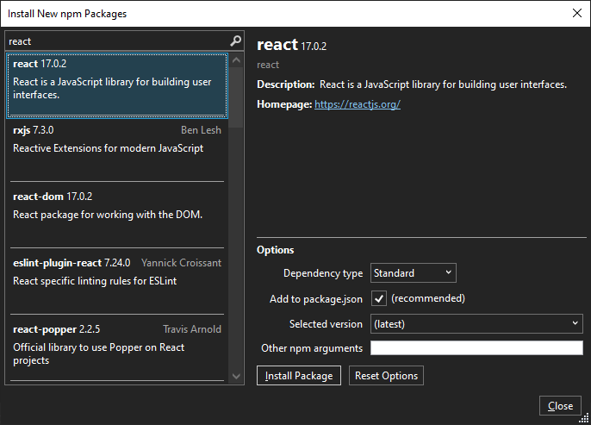The image size is (591, 425).
Task: Close the dialog with the X icon
Action: coord(576,13)
